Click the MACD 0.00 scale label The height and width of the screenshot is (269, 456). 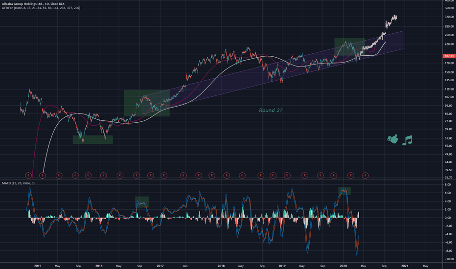pos(448,218)
